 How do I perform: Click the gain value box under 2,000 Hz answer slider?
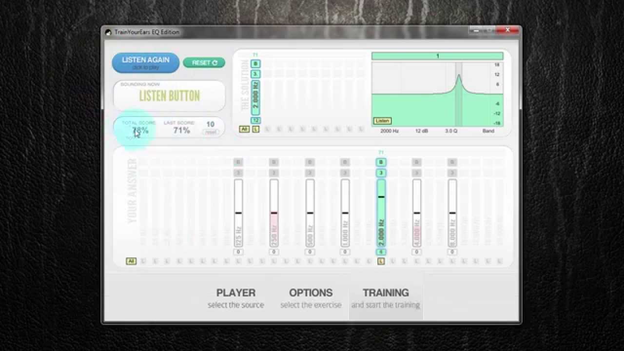point(381,252)
